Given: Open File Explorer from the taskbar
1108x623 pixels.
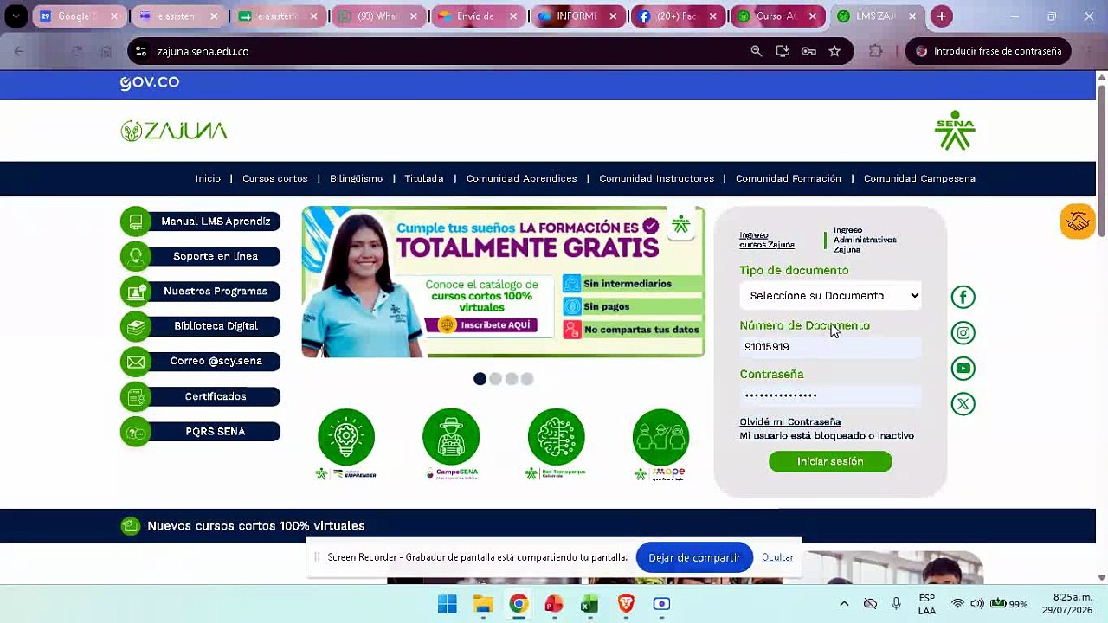Looking at the screenshot, I should [483, 604].
